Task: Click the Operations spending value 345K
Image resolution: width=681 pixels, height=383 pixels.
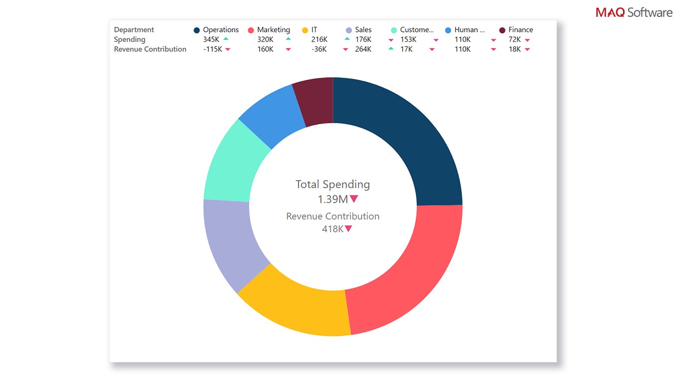Action: pos(211,39)
